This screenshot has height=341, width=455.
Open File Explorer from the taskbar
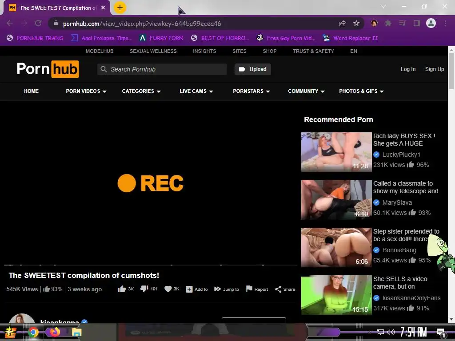[76, 332]
